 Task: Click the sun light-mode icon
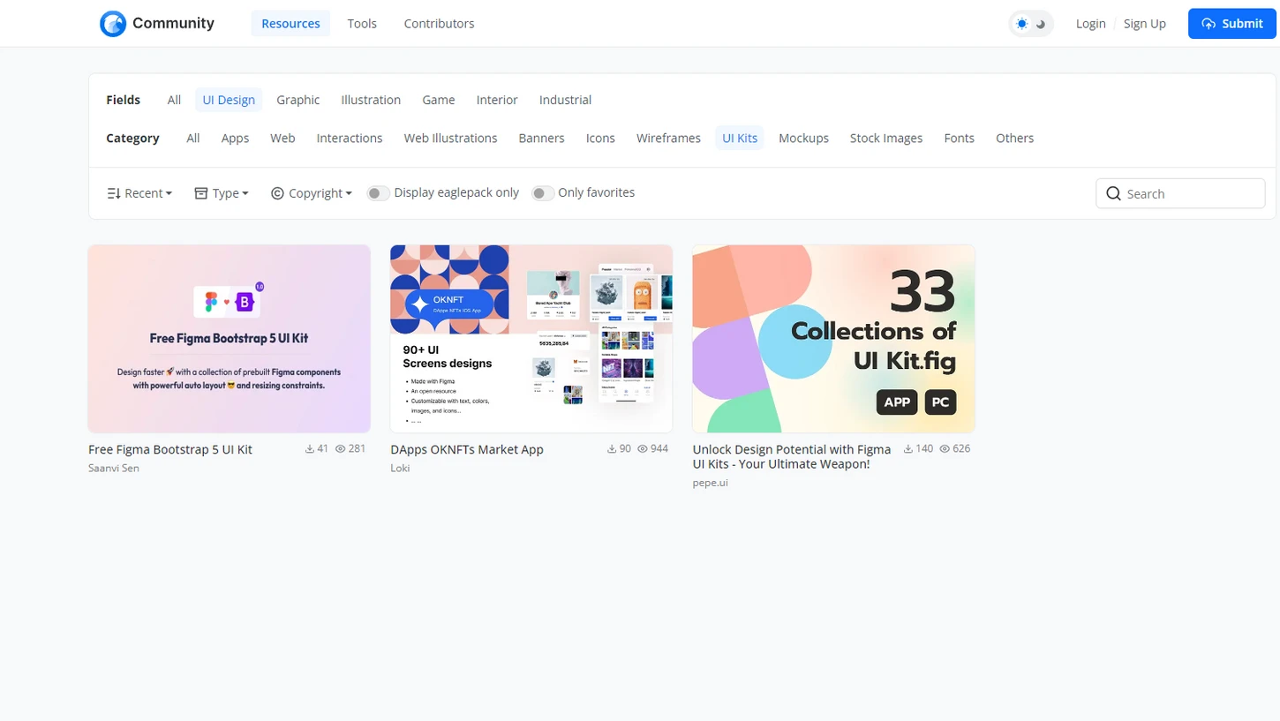tap(1021, 24)
